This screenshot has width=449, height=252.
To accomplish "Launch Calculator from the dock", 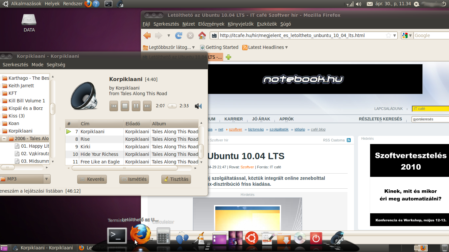I will pos(163,235).
